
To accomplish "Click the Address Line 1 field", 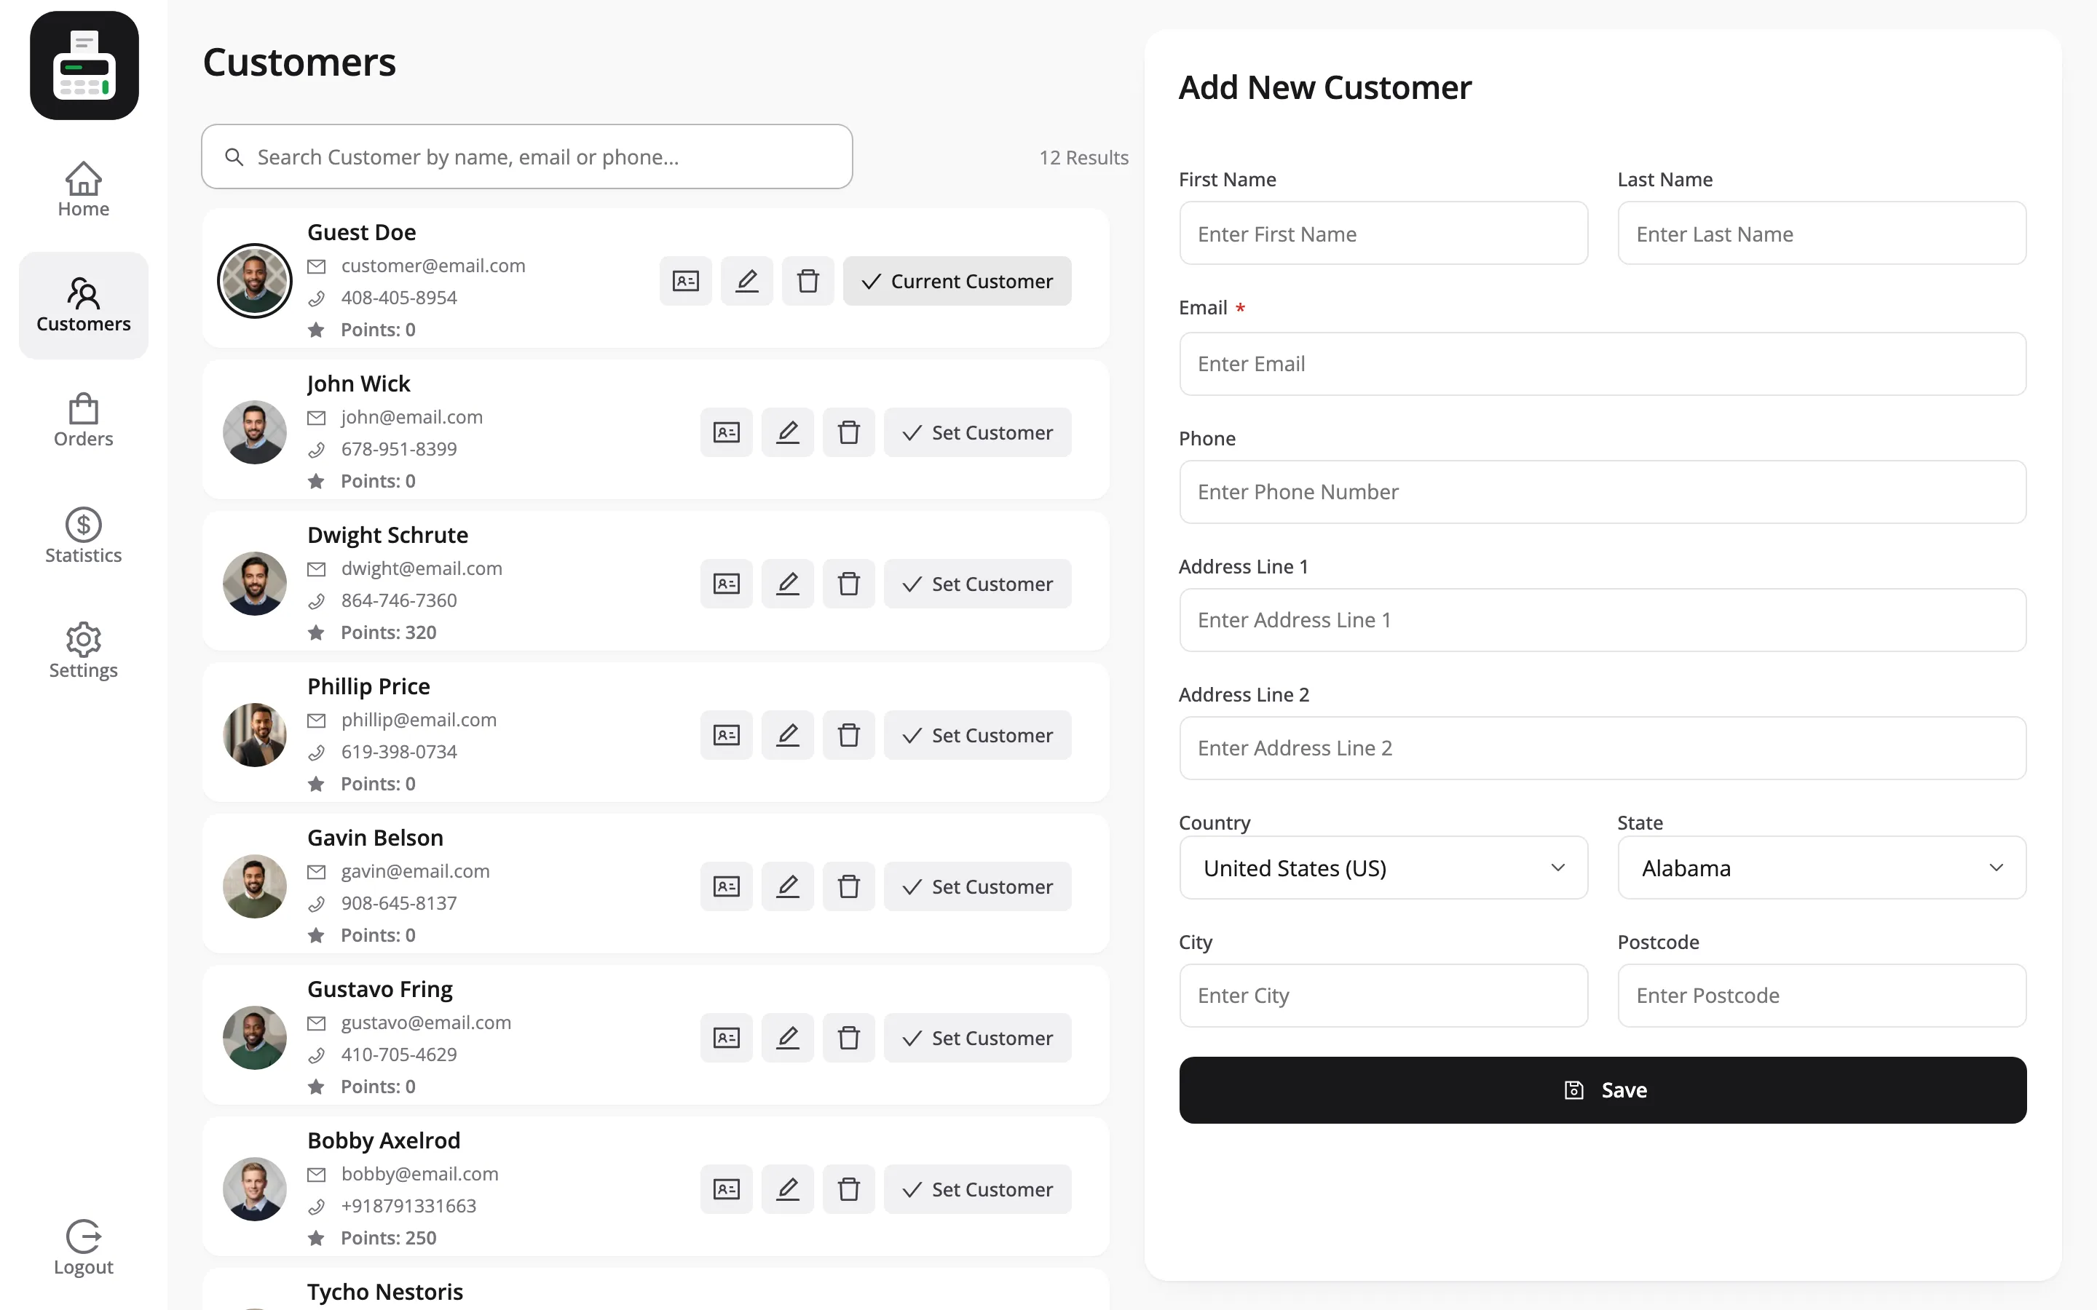I will [1602, 620].
